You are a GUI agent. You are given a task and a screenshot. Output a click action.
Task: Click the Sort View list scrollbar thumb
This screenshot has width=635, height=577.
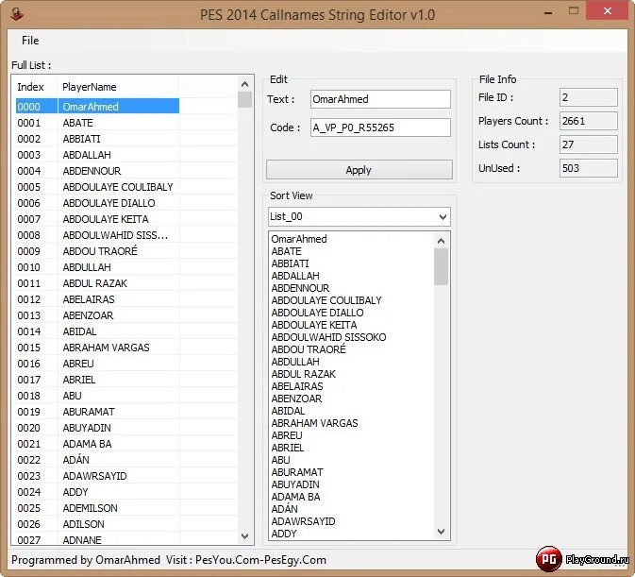(441, 266)
